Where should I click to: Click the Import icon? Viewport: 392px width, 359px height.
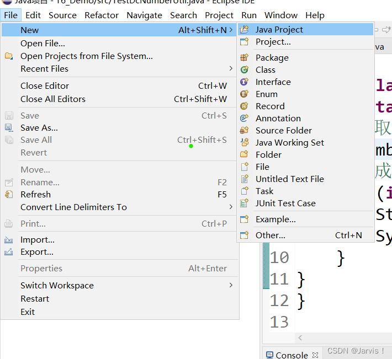[9, 240]
